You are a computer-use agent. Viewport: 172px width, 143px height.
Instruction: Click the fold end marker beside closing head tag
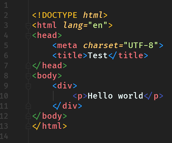coord(28,66)
